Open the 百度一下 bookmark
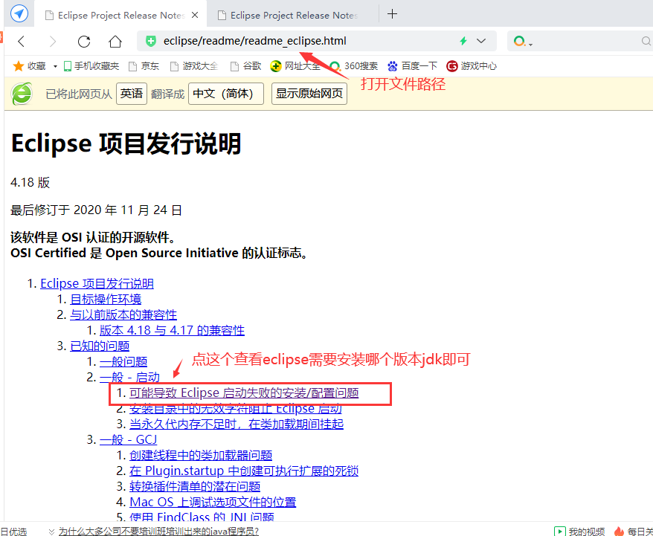The image size is (653, 536). point(412,65)
